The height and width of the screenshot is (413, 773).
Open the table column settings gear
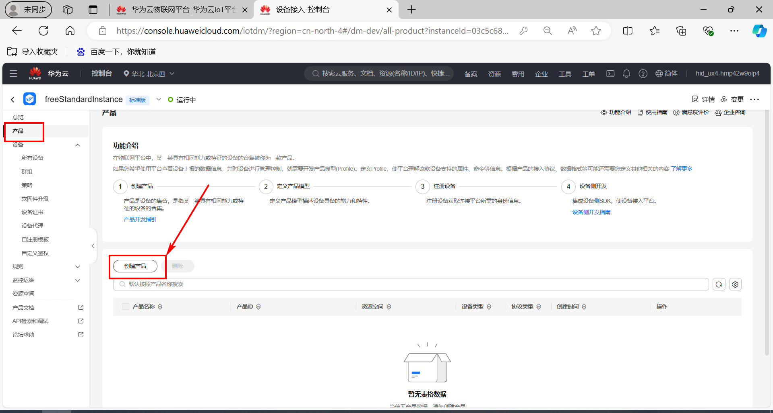pyautogui.click(x=735, y=284)
